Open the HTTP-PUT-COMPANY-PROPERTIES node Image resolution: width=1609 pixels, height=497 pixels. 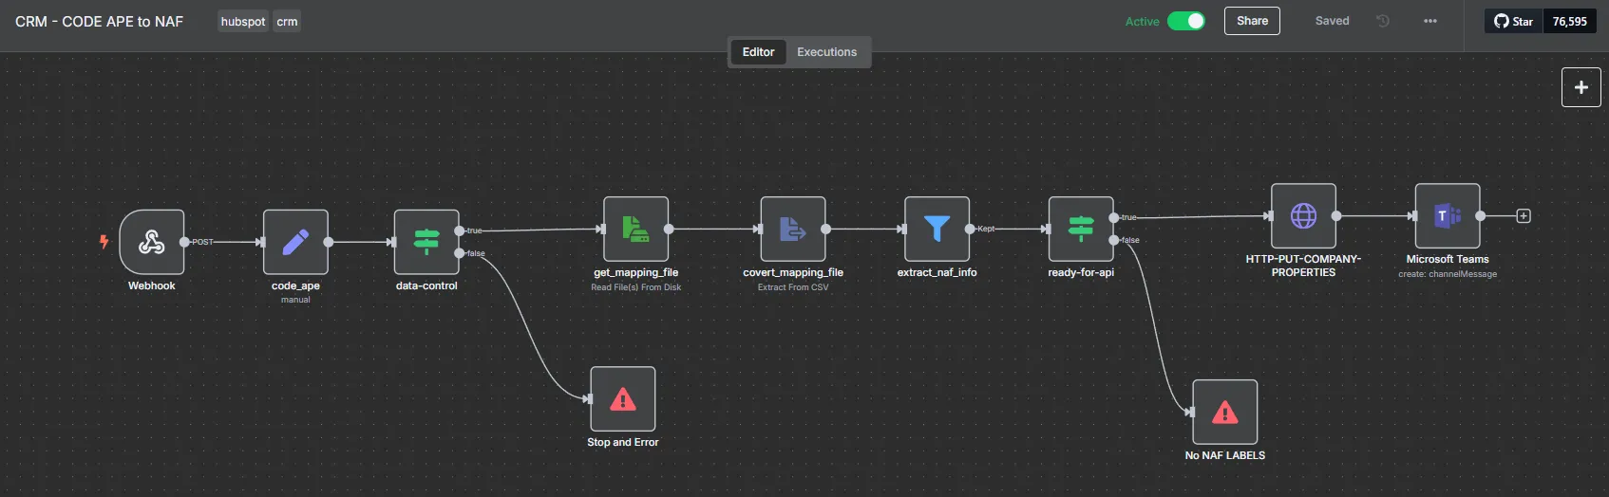[x=1304, y=215]
